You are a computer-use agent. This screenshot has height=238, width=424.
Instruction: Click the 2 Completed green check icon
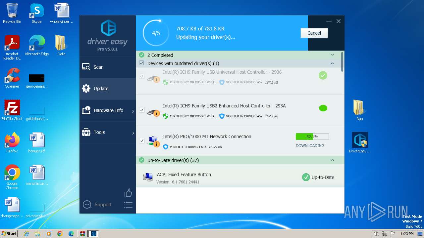(142, 55)
